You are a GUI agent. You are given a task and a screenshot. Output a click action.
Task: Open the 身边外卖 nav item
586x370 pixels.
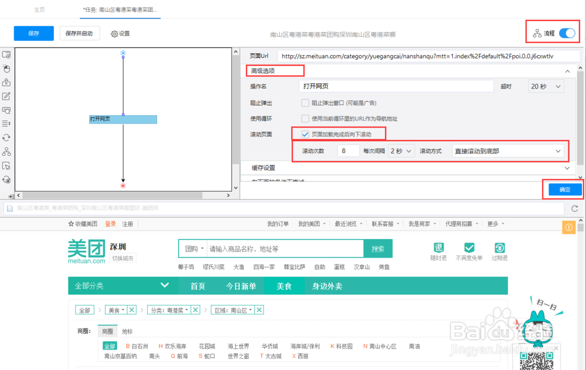pos(327,286)
